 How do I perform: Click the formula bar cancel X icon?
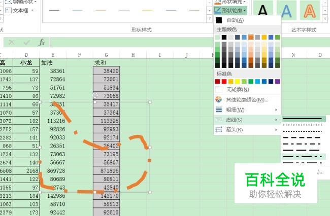click(12, 42)
